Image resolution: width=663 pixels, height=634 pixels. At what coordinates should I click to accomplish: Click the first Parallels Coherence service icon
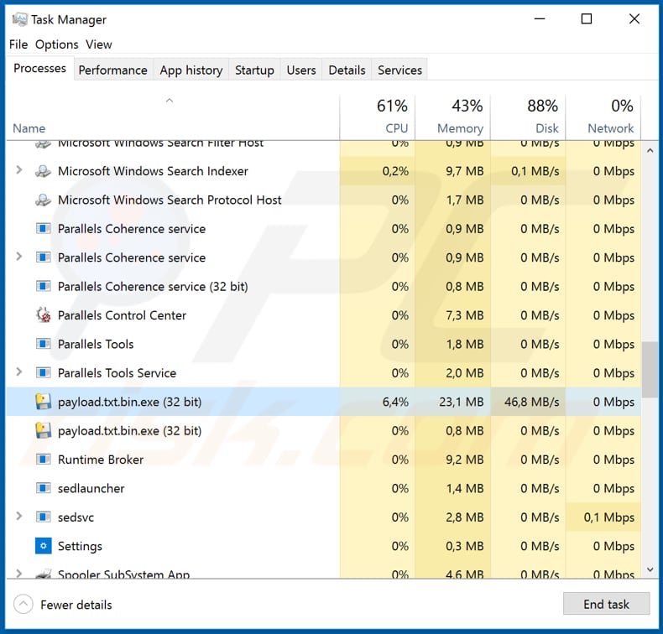(43, 229)
